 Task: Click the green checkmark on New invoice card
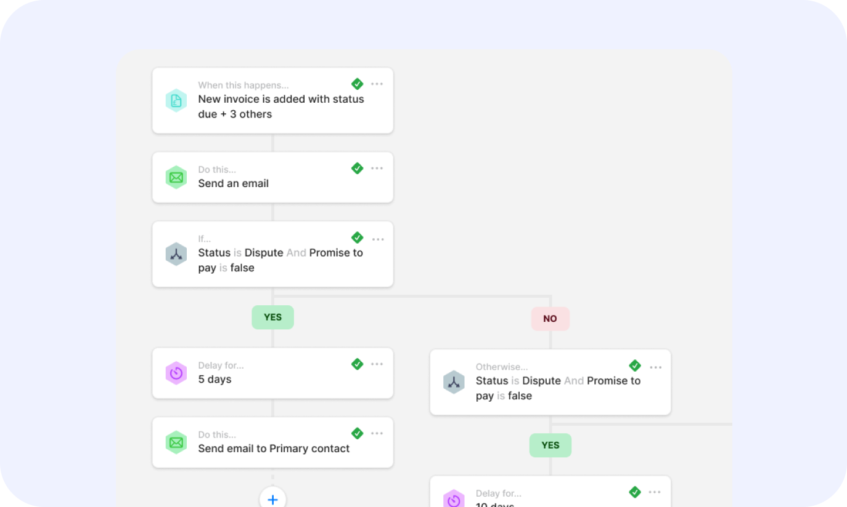coord(357,84)
